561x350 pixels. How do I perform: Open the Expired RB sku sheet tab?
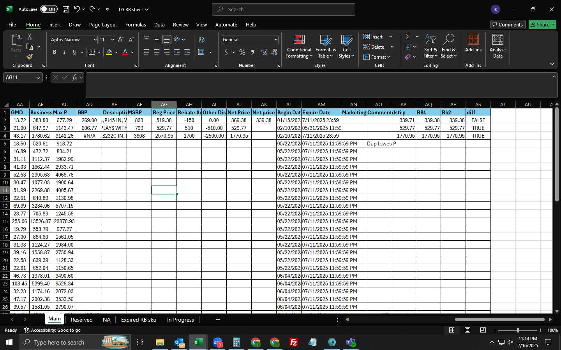tap(139, 320)
